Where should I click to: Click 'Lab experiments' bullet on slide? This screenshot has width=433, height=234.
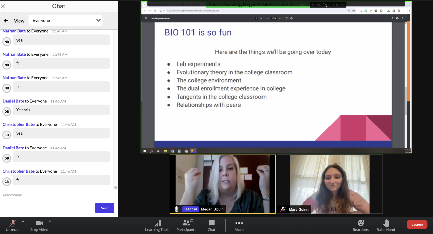[198, 64]
